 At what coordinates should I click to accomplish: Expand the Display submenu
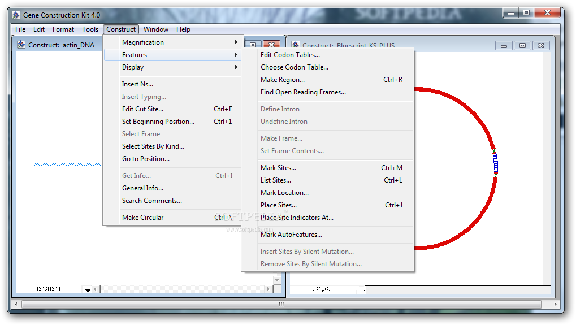click(x=172, y=67)
